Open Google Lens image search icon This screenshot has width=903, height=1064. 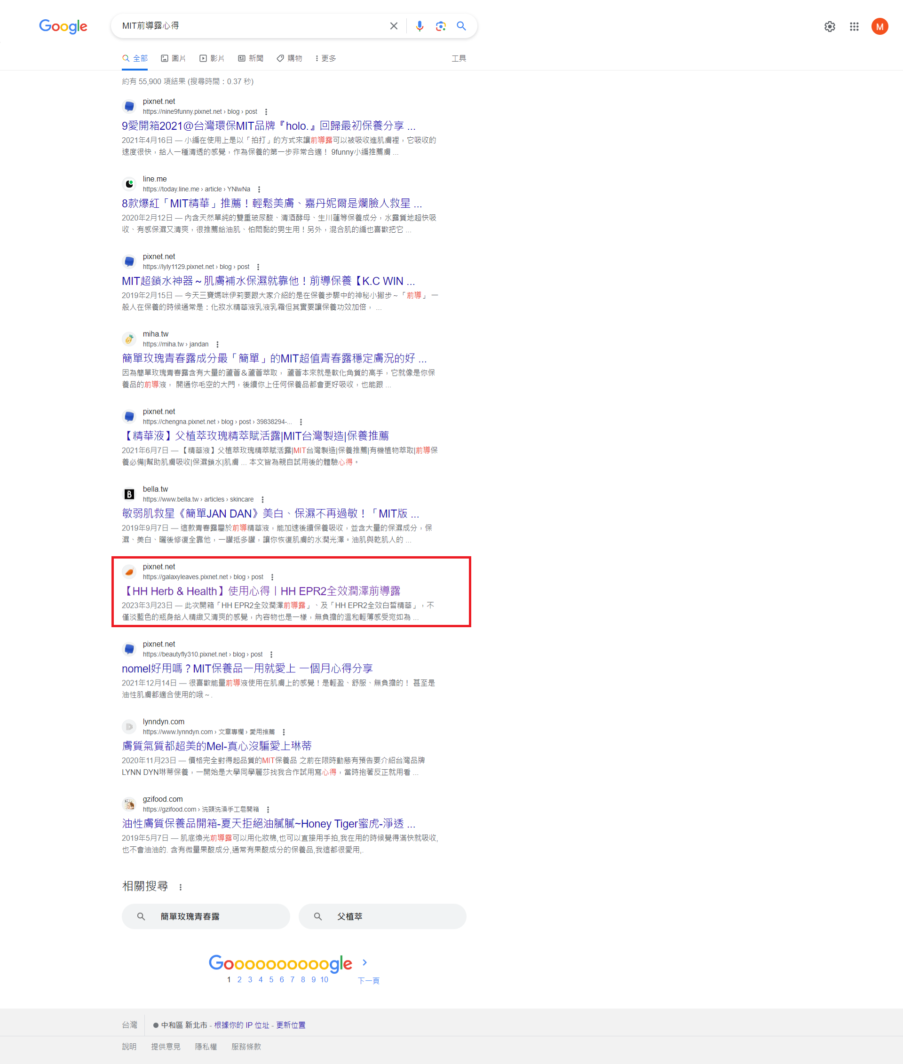(x=440, y=26)
